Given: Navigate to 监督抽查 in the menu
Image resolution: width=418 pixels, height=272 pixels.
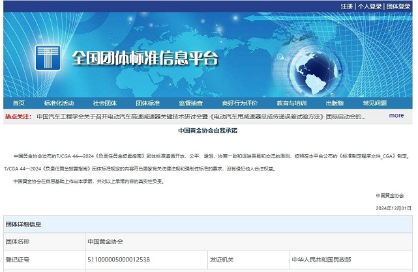Looking at the screenshot, I should 190,103.
